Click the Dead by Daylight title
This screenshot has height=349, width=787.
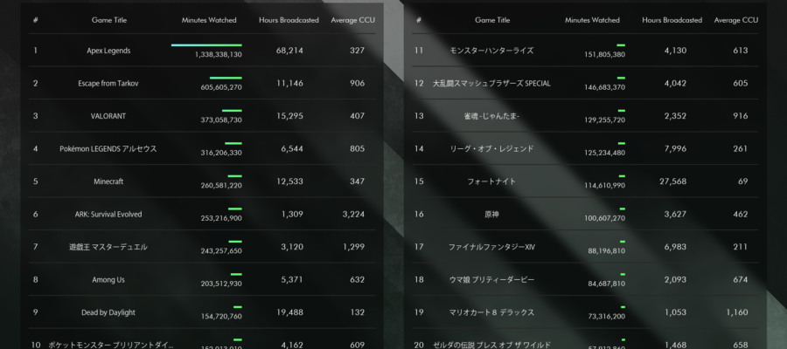point(108,312)
